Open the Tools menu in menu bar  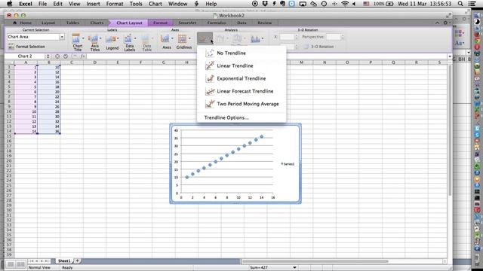136,4
